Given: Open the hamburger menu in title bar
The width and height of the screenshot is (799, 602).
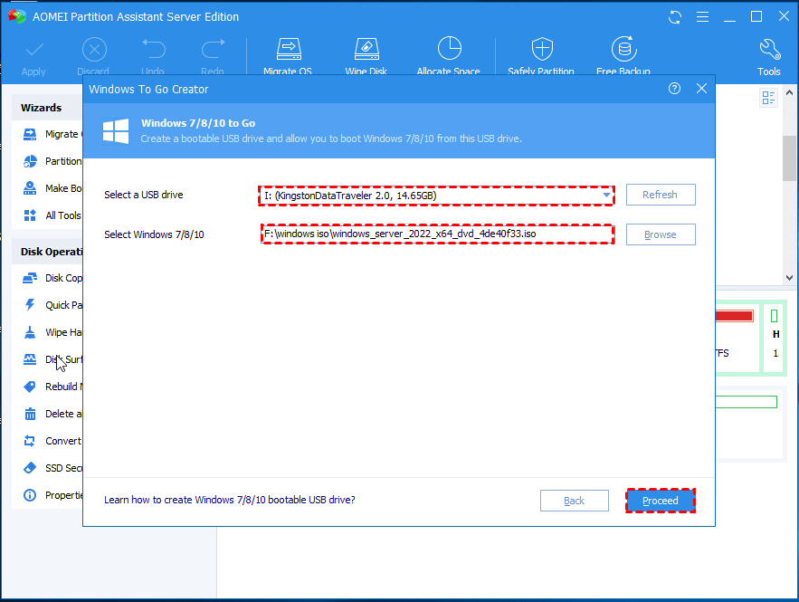Looking at the screenshot, I should [702, 17].
